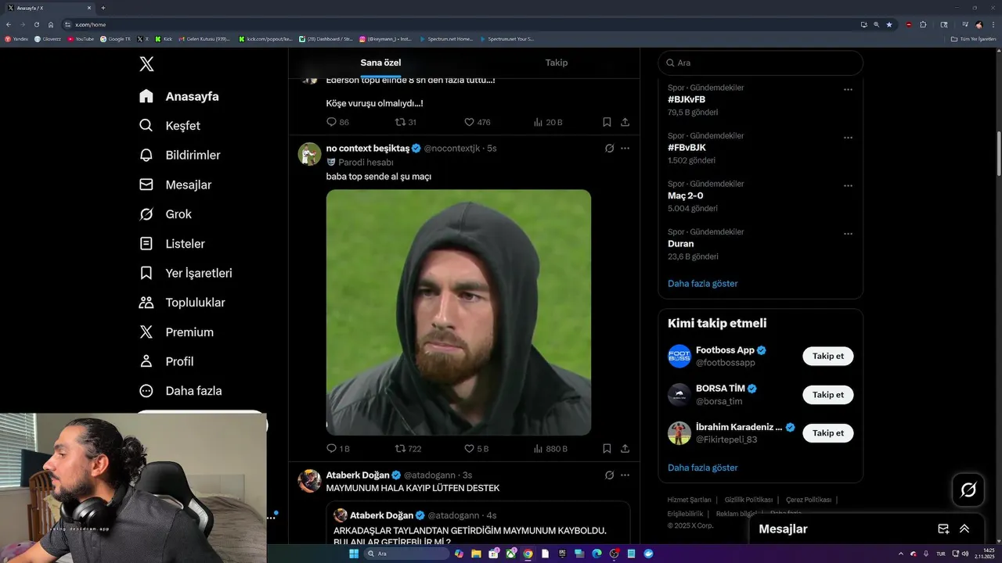Open Kick bookmark in bookmarks bar
Viewport: 1002px width, 563px height.
click(x=164, y=38)
